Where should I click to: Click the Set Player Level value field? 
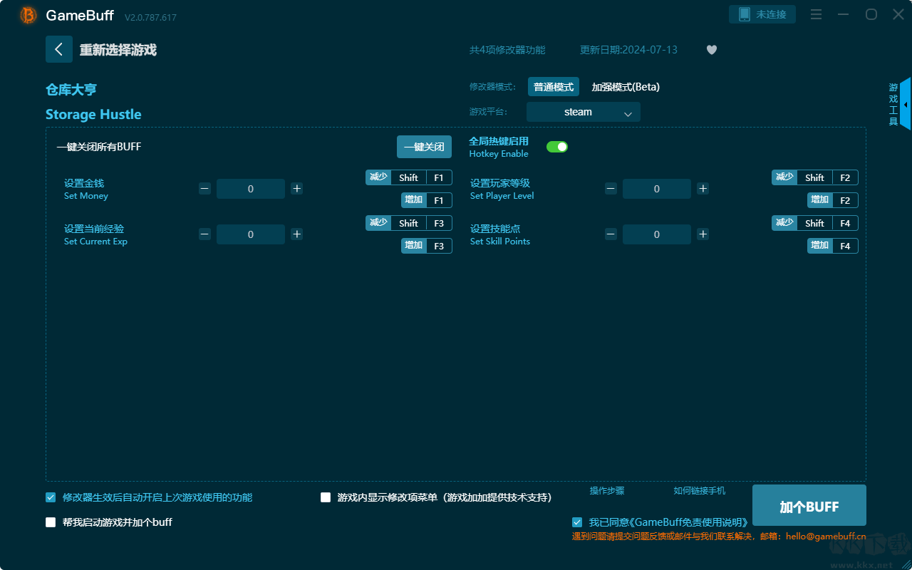click(657, 189)
